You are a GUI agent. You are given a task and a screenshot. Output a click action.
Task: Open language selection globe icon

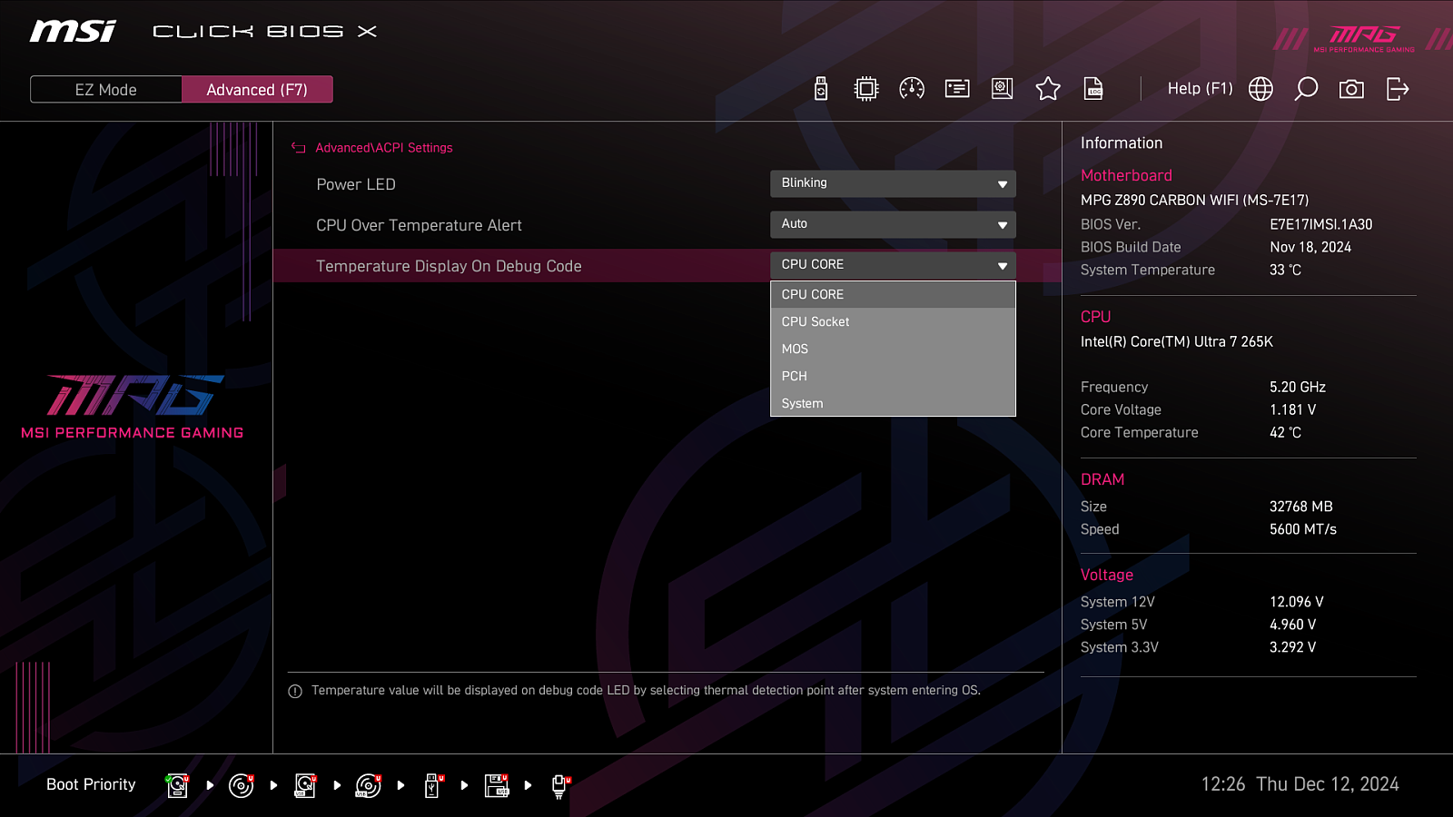[1260, 89]
